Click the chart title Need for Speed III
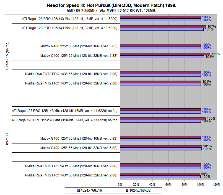This screenshot has height=195, width=223. click(111, 6)
